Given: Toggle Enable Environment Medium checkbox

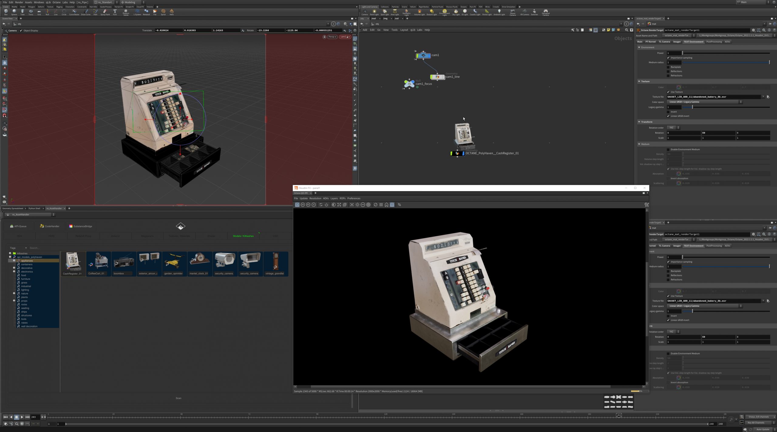Looking at the screenshot, I should click(668, 149).
